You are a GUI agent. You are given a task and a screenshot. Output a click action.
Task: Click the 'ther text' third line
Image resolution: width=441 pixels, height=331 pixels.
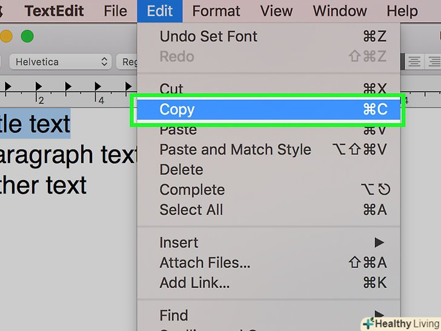(43, 186)
